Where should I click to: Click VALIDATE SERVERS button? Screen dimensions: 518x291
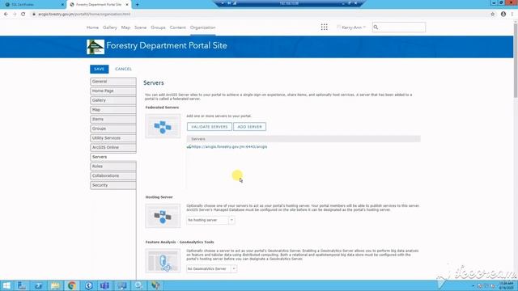(x=210, y=127)
